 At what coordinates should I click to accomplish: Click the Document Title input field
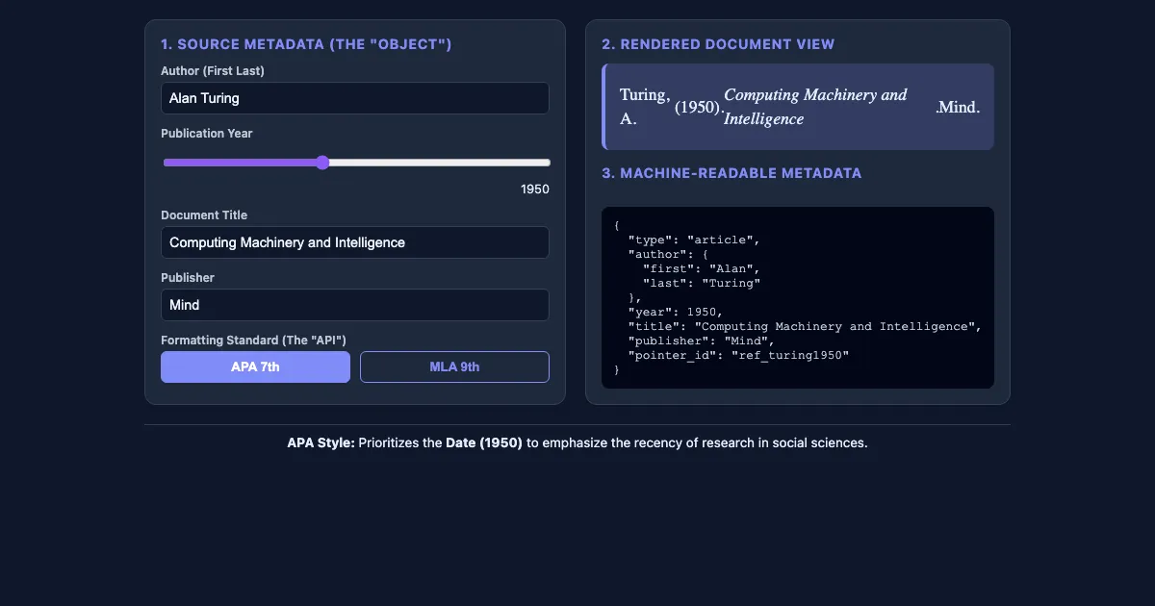pyautogui.click(x=355, y=242)
